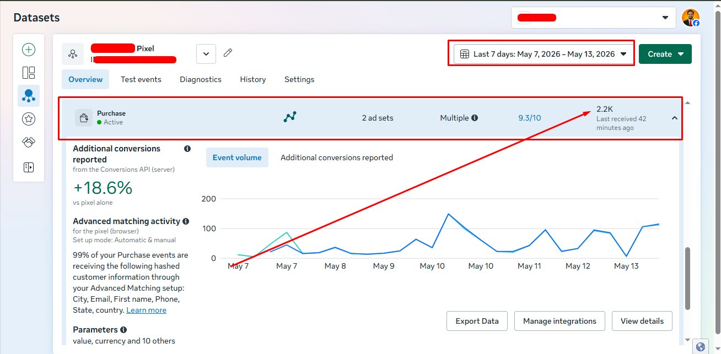Click the Purchase event shopping bag icon

(84, 117)
